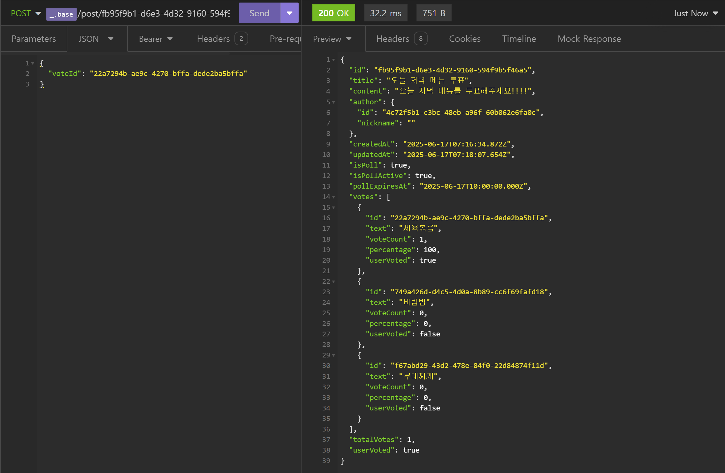Click the Send button
This screenshot has width=725, height=473.
tap(259, 13)
